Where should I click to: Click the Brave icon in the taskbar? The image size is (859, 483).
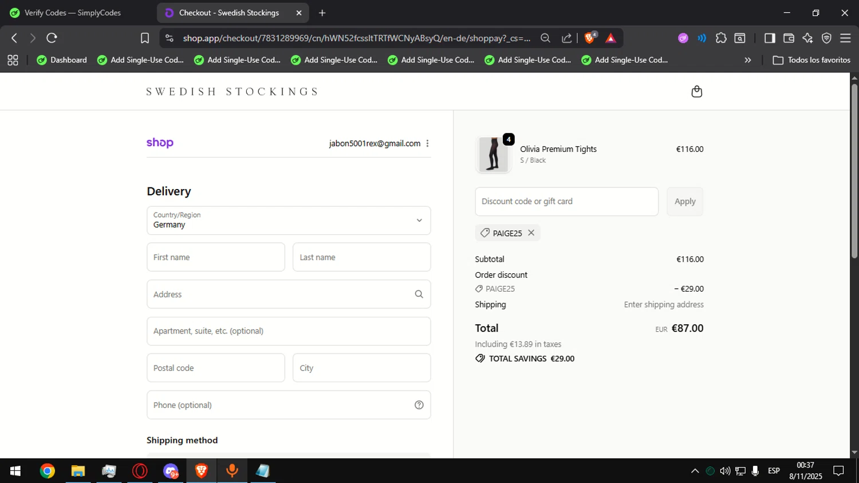(x=201, y=471)
